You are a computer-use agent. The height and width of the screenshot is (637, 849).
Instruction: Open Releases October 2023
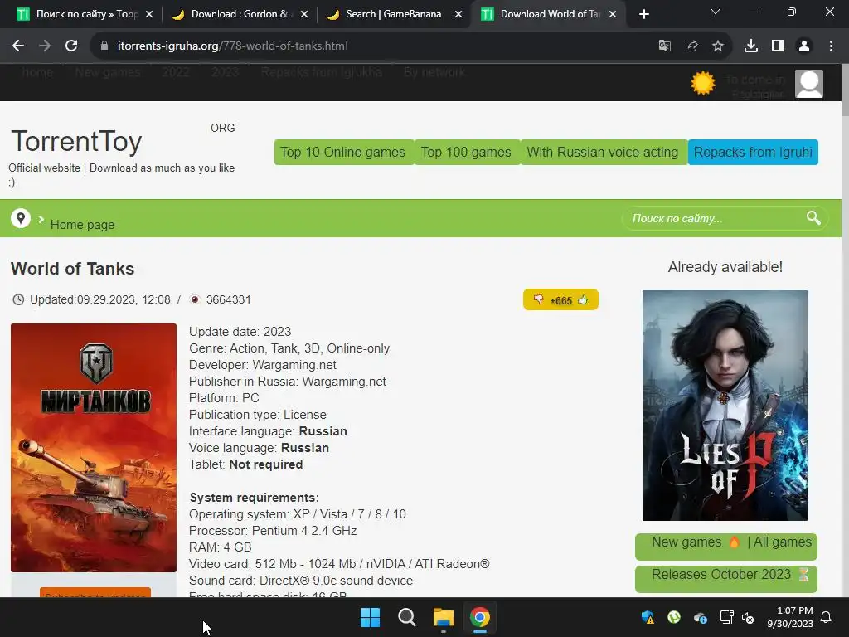pos(726,578)
